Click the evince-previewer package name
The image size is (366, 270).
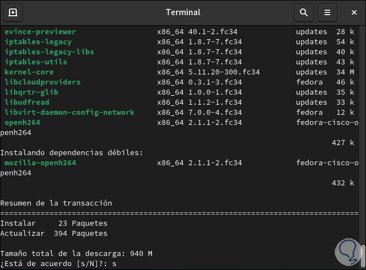(x=40, y=32)
